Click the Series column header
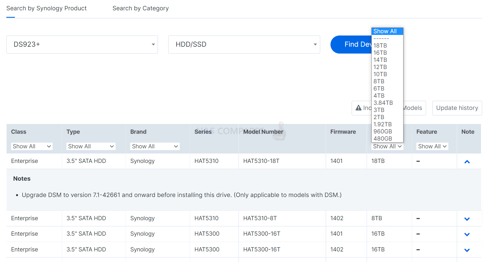The height and width of the screenshot is (262, 483). click(x=203, y=132)
